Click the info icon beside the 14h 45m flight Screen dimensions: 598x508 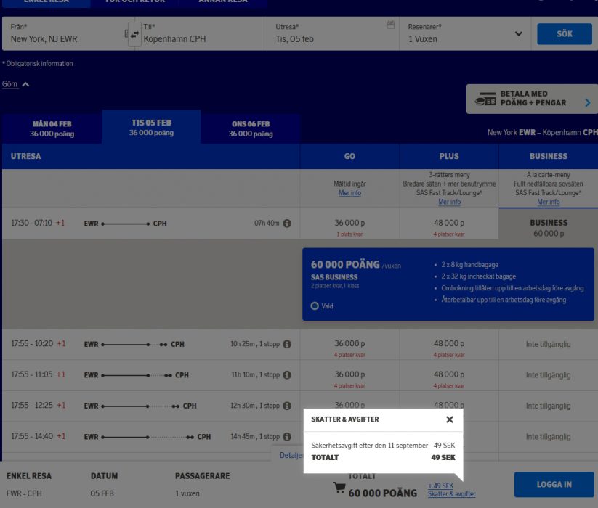point(287,436)
